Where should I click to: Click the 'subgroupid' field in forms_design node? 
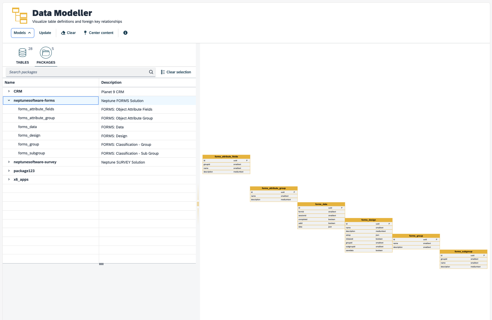[x=369, y=247]
